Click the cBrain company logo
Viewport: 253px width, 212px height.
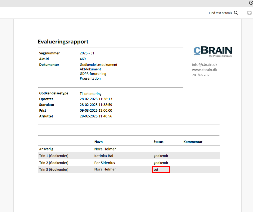click(x=213, y=52)
